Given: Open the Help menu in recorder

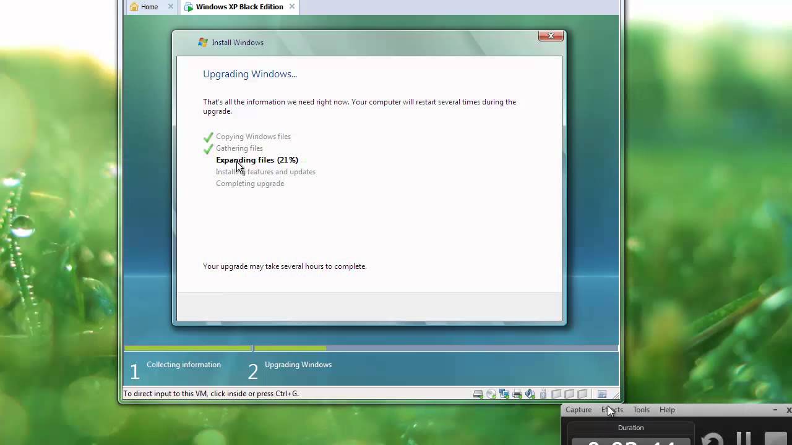Looking at the screenshot, I should coord(667,410).
